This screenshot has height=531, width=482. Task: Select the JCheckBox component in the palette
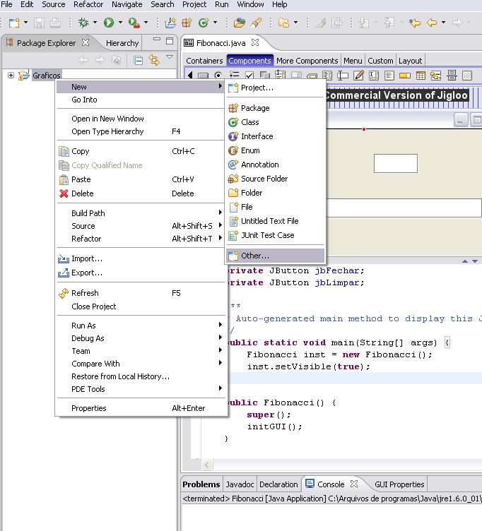(249, 76)
